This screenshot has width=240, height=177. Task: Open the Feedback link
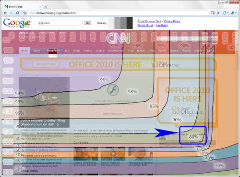[x=162, y=25]
